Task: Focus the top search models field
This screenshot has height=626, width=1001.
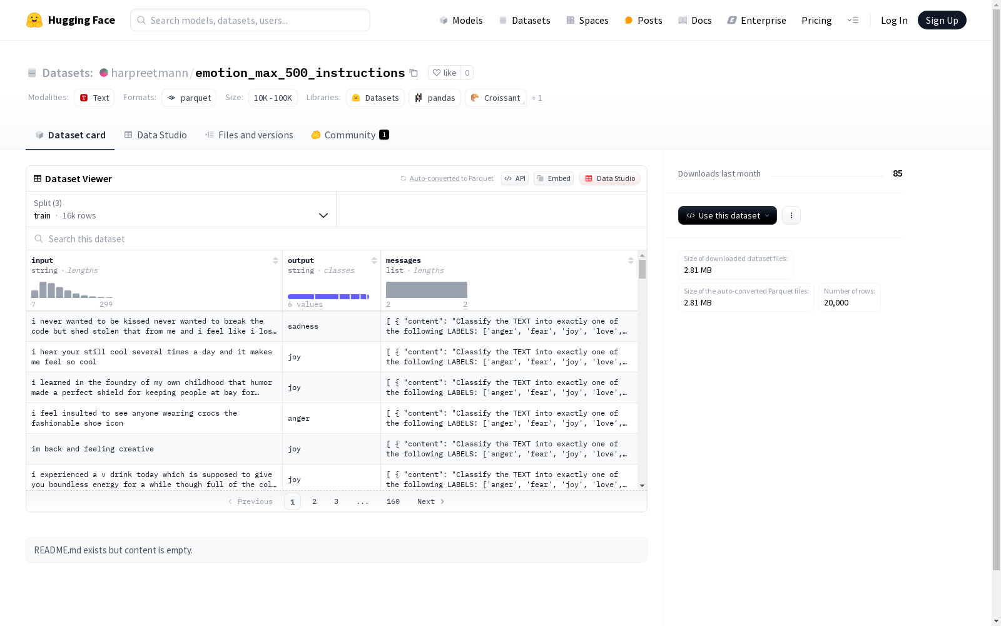Action: 250,20
